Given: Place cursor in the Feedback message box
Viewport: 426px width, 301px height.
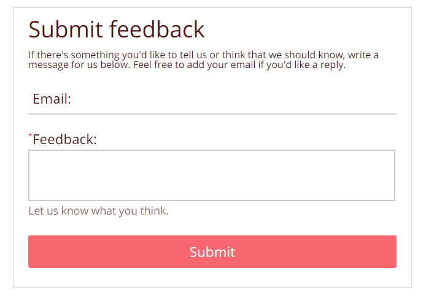Looking at the screenshot, I should click(211, 175).
